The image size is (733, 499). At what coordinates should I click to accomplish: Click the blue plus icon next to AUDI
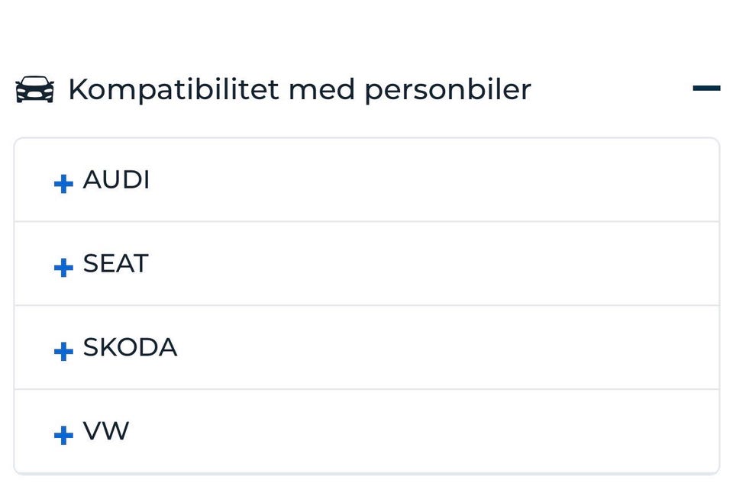point(63,183)
